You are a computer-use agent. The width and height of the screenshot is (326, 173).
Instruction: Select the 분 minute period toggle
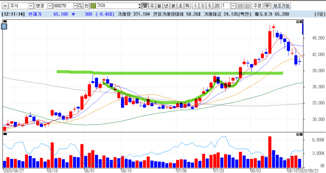[x=173, y=6]
